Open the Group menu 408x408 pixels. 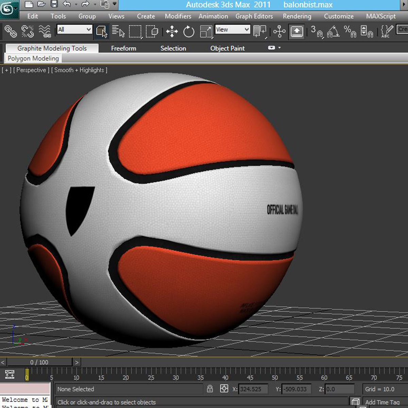click(87, 16)
